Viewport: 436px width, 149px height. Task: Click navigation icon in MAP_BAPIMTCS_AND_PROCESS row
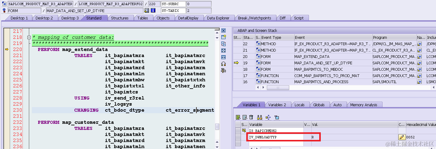(419, 82)
